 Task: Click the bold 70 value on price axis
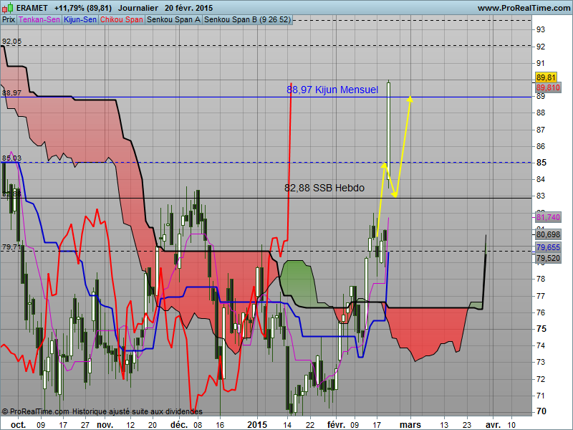coord(541,411)
